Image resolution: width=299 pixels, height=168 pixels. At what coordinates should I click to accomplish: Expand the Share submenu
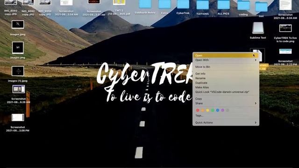(x=226, y=104)
